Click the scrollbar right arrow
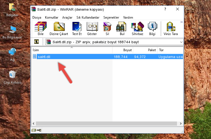The height and width of the screenshot is (139, 211). point(181,123)
